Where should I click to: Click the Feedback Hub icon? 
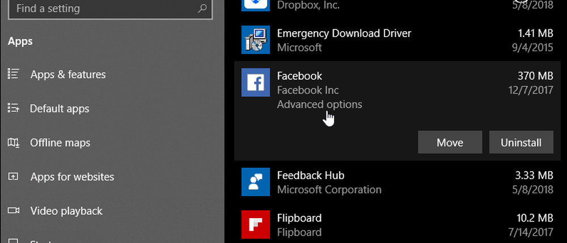255,182
